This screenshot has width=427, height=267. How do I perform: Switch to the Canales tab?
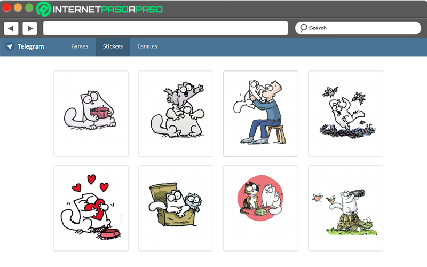[147, 46]
